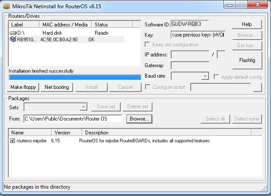This screenshot has width=271, height=196.
Task: Click the Ready status of D:\ drive
Action: tap(102, 33)
